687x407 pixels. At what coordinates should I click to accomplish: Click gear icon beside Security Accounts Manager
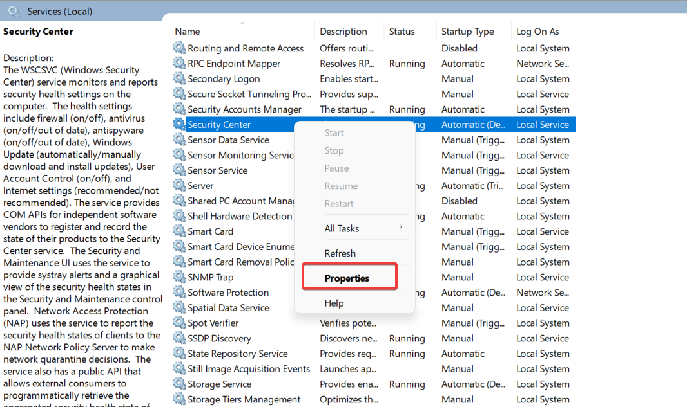point(179,109)
